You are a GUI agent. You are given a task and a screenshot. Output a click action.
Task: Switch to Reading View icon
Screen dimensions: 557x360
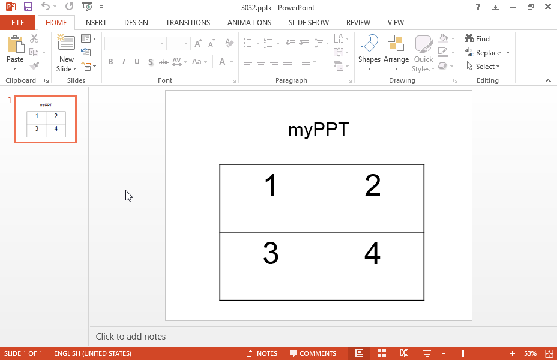coord(405,353)
